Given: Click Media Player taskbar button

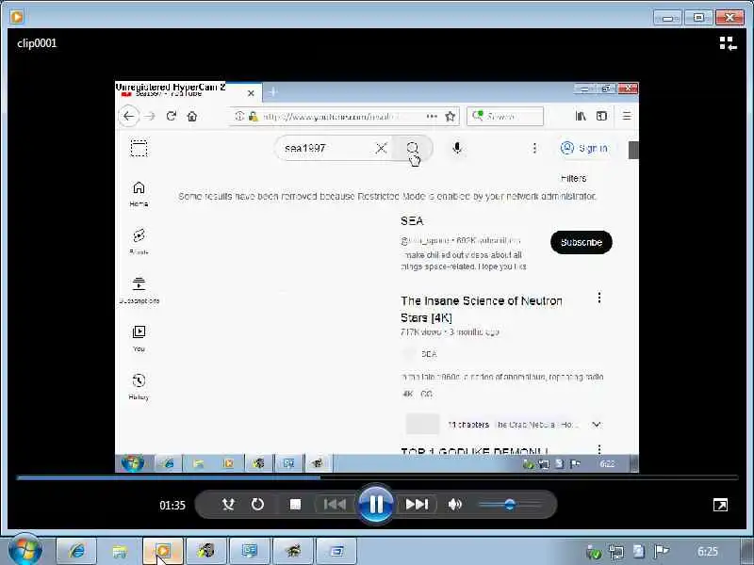Looking at the screenshot, I should point(162,551).
